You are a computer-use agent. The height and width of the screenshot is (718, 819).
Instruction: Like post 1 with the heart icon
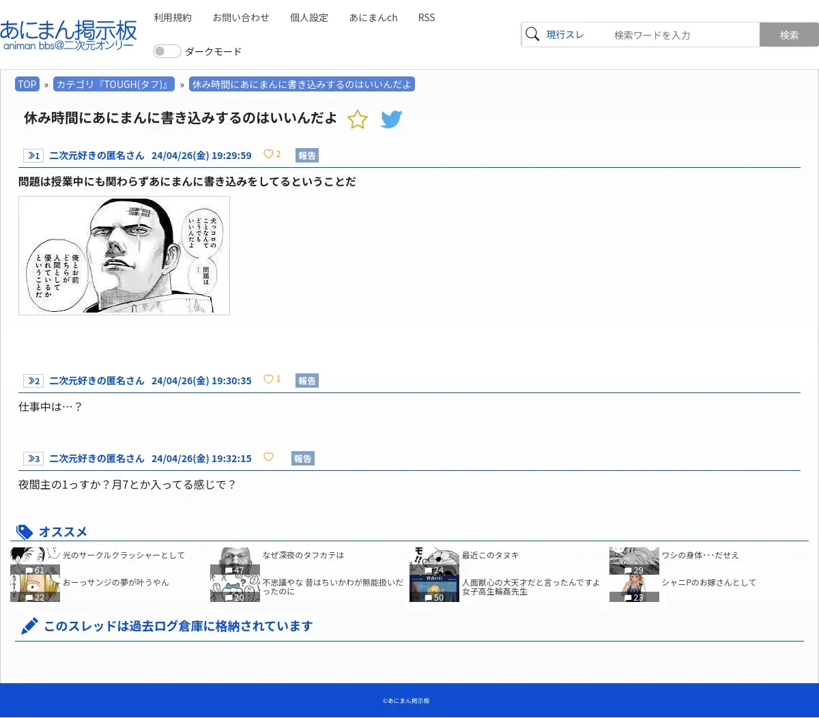(268, 154)
